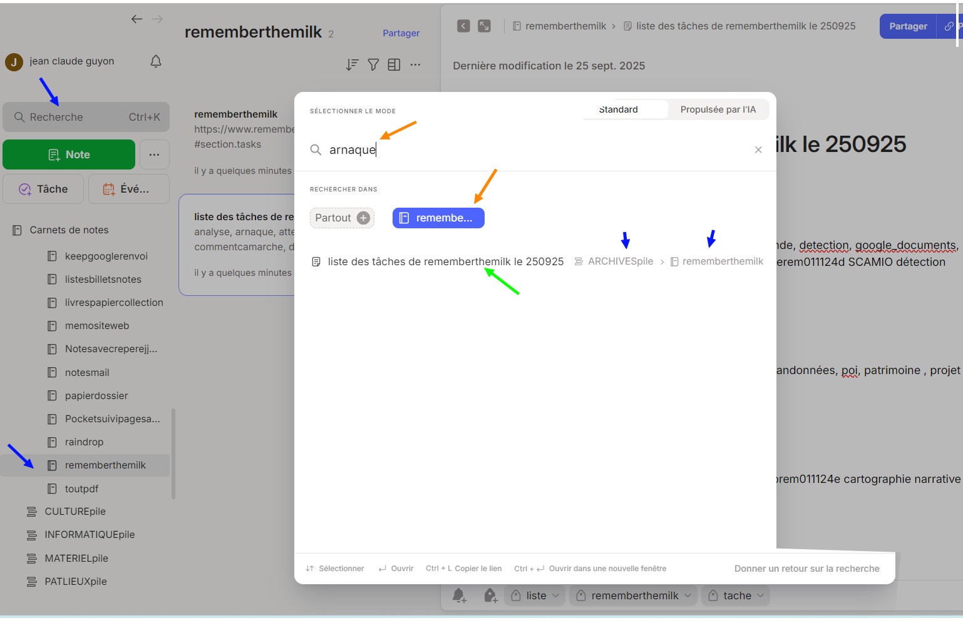Viewport: 963px width, 623px height.
Task: Open sort options in the note list toolbar
Action: [x=353, y=64]
